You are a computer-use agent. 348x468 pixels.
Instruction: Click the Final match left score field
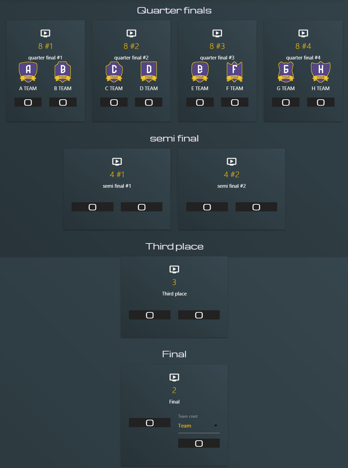(150, 423)
